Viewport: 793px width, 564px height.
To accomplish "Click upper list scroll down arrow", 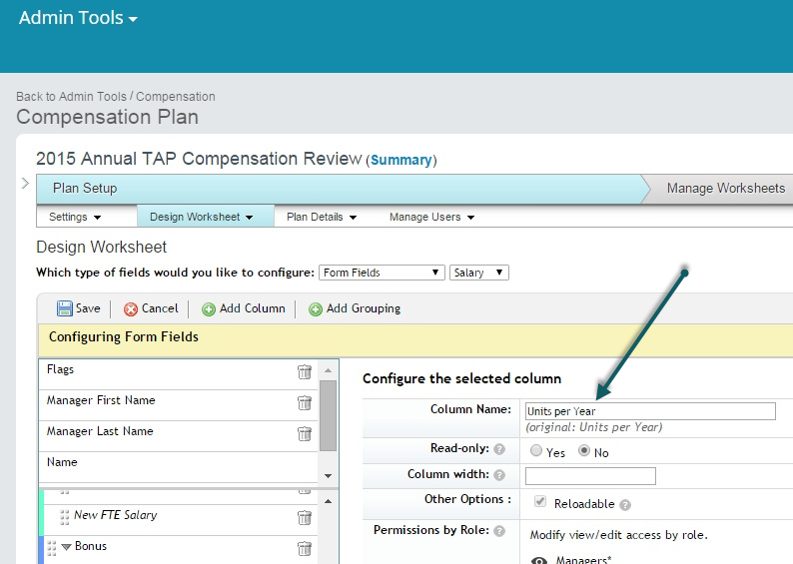I will pos(329,475).
